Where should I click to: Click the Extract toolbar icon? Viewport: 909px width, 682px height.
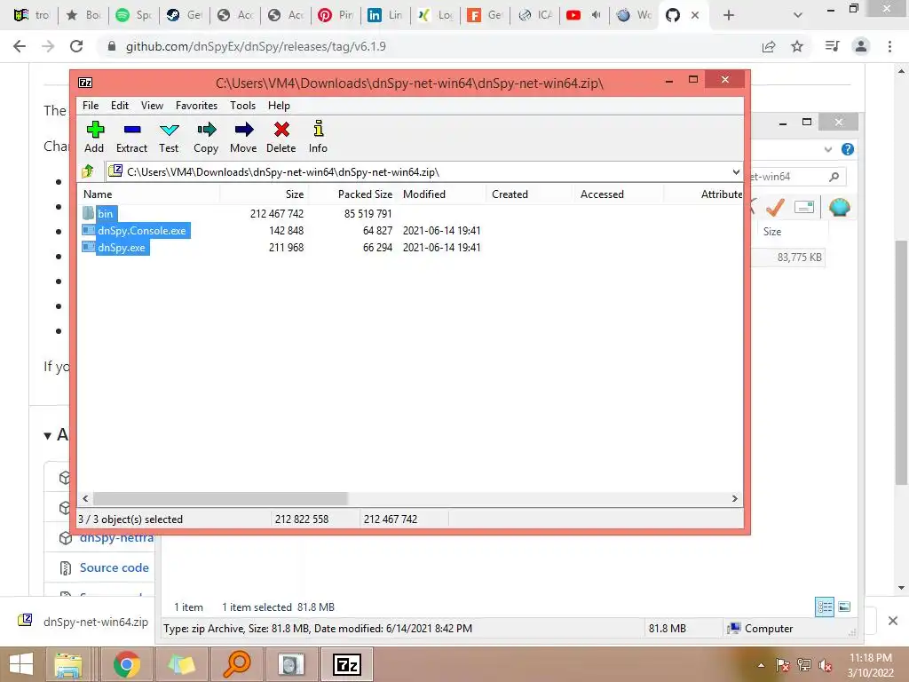tap(131, 138)
